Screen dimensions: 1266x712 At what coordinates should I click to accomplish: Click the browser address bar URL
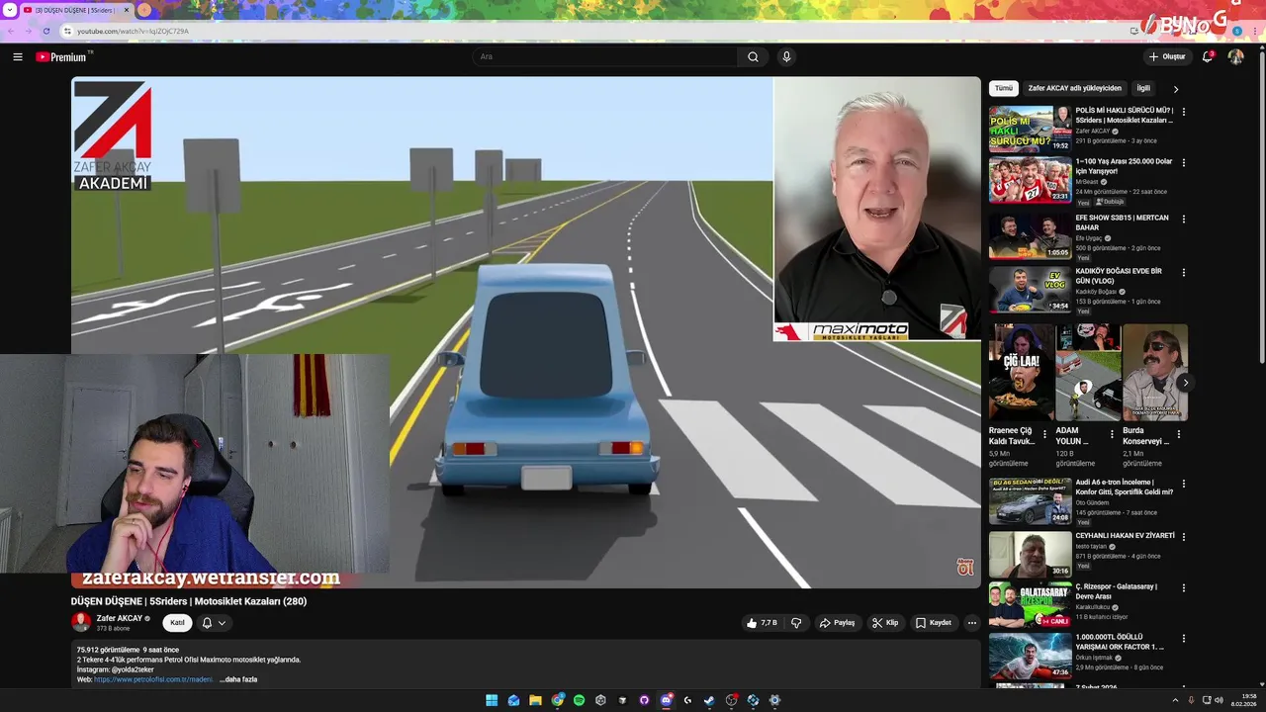tap(132, 31)
